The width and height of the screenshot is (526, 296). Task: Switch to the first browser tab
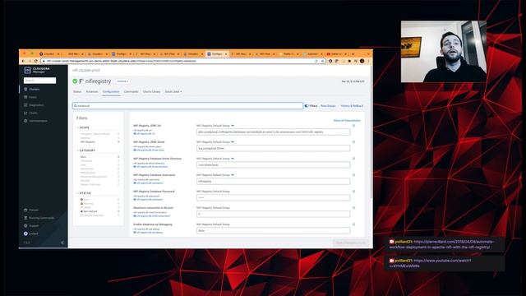click(49, 54)
